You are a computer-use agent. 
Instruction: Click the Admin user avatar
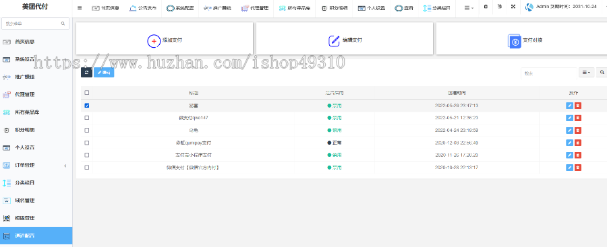pyautogui.click(x=529, y=7)
